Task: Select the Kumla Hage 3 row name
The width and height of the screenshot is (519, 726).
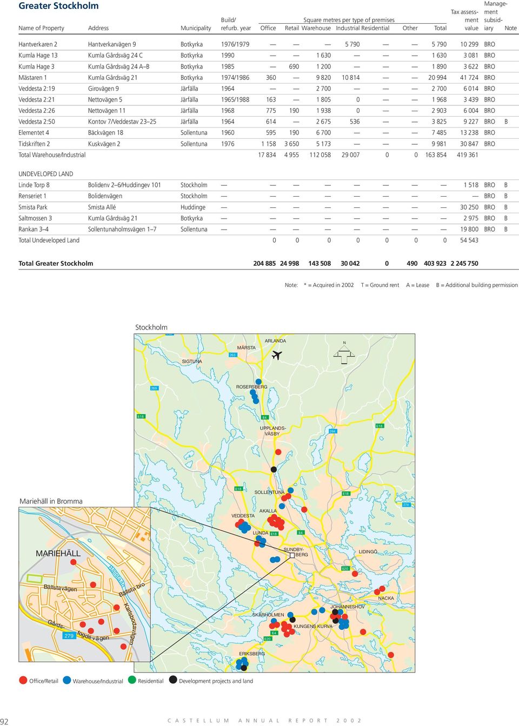Action: [x=36, y=66]
